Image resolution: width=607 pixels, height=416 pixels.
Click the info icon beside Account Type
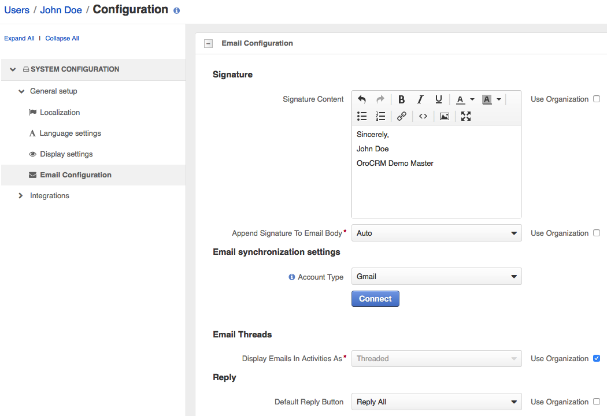(292, 277)
